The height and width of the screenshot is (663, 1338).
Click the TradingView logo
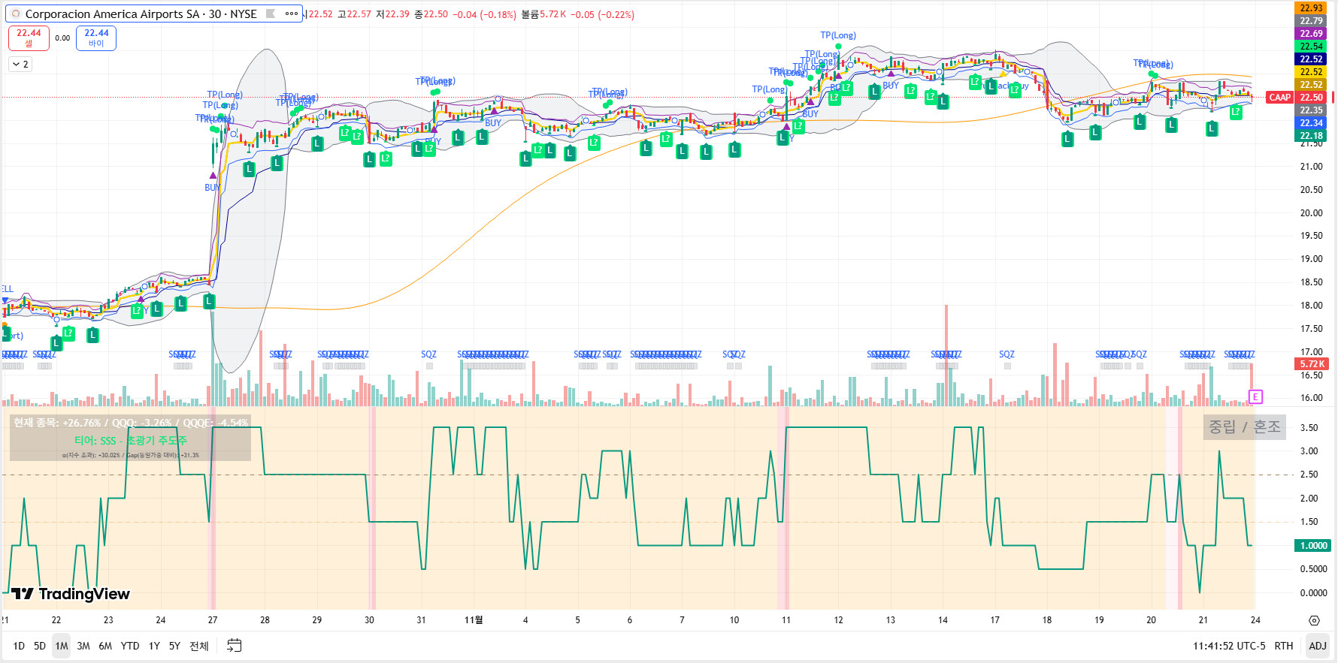(x=71, y=594)
